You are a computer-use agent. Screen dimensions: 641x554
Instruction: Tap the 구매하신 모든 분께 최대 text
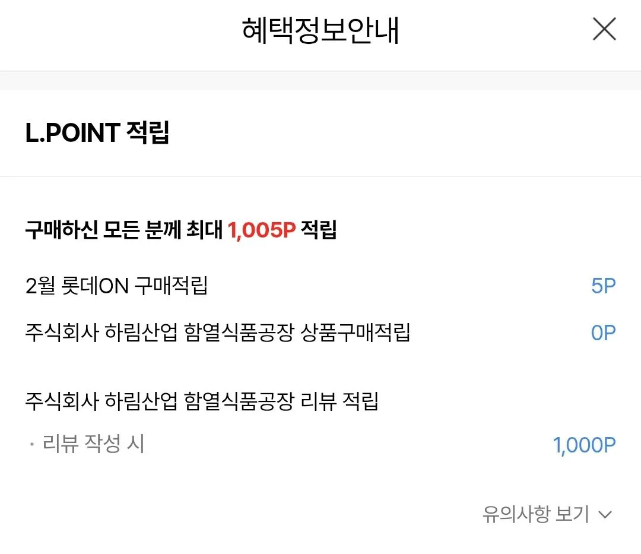124,230
